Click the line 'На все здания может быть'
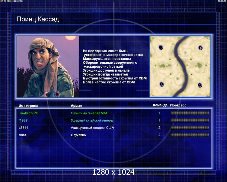Screen dimensions: 227x182 pos(105,51)
